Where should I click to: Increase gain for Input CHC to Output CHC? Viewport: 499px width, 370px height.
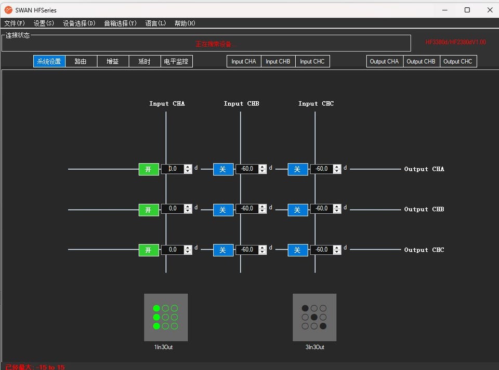[337, 248]
